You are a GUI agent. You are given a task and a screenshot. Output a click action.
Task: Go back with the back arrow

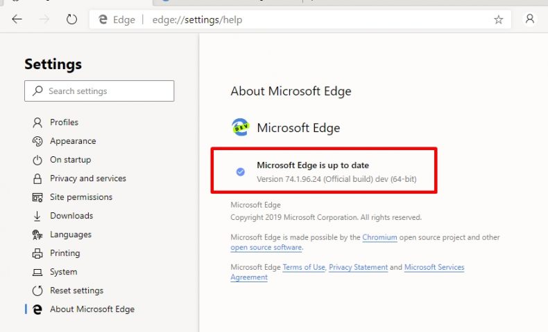click(x=17, y=19)
